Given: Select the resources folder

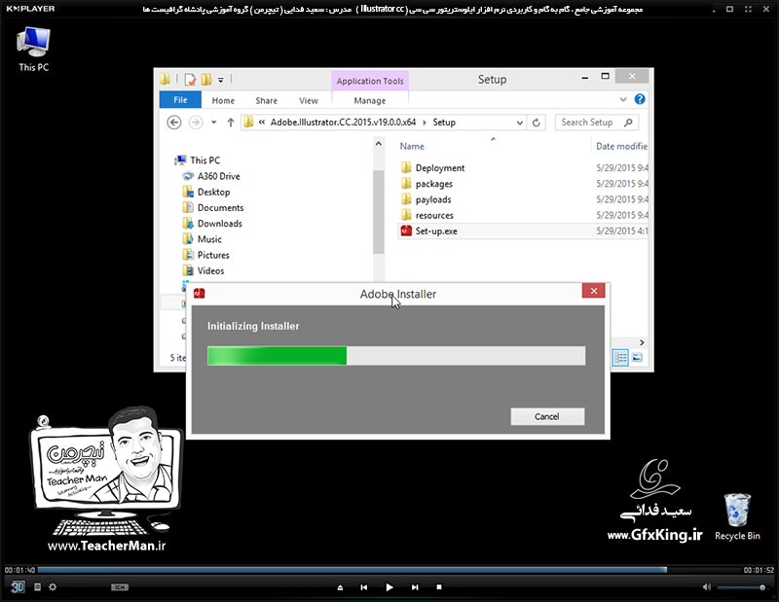Looking at the screenshot, I should [427, 215].
